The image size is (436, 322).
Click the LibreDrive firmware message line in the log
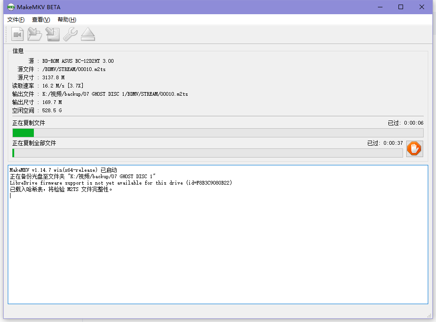click(121, 183)
